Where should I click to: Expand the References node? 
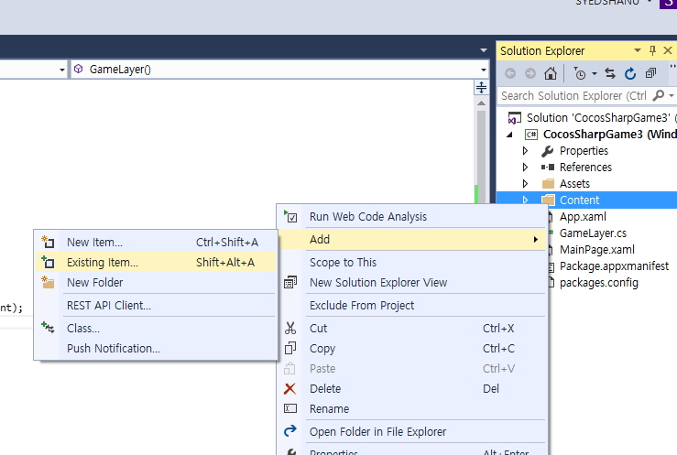(x=525, y=167)
